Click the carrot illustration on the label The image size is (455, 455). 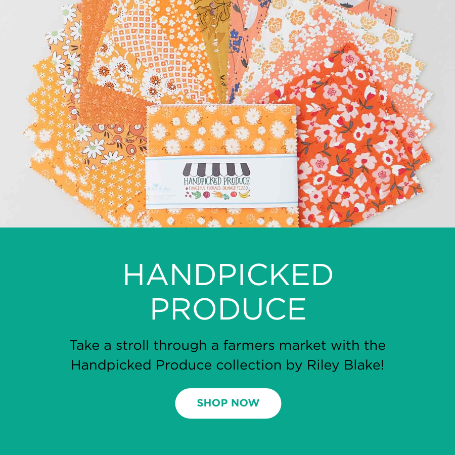coord(217,195)
